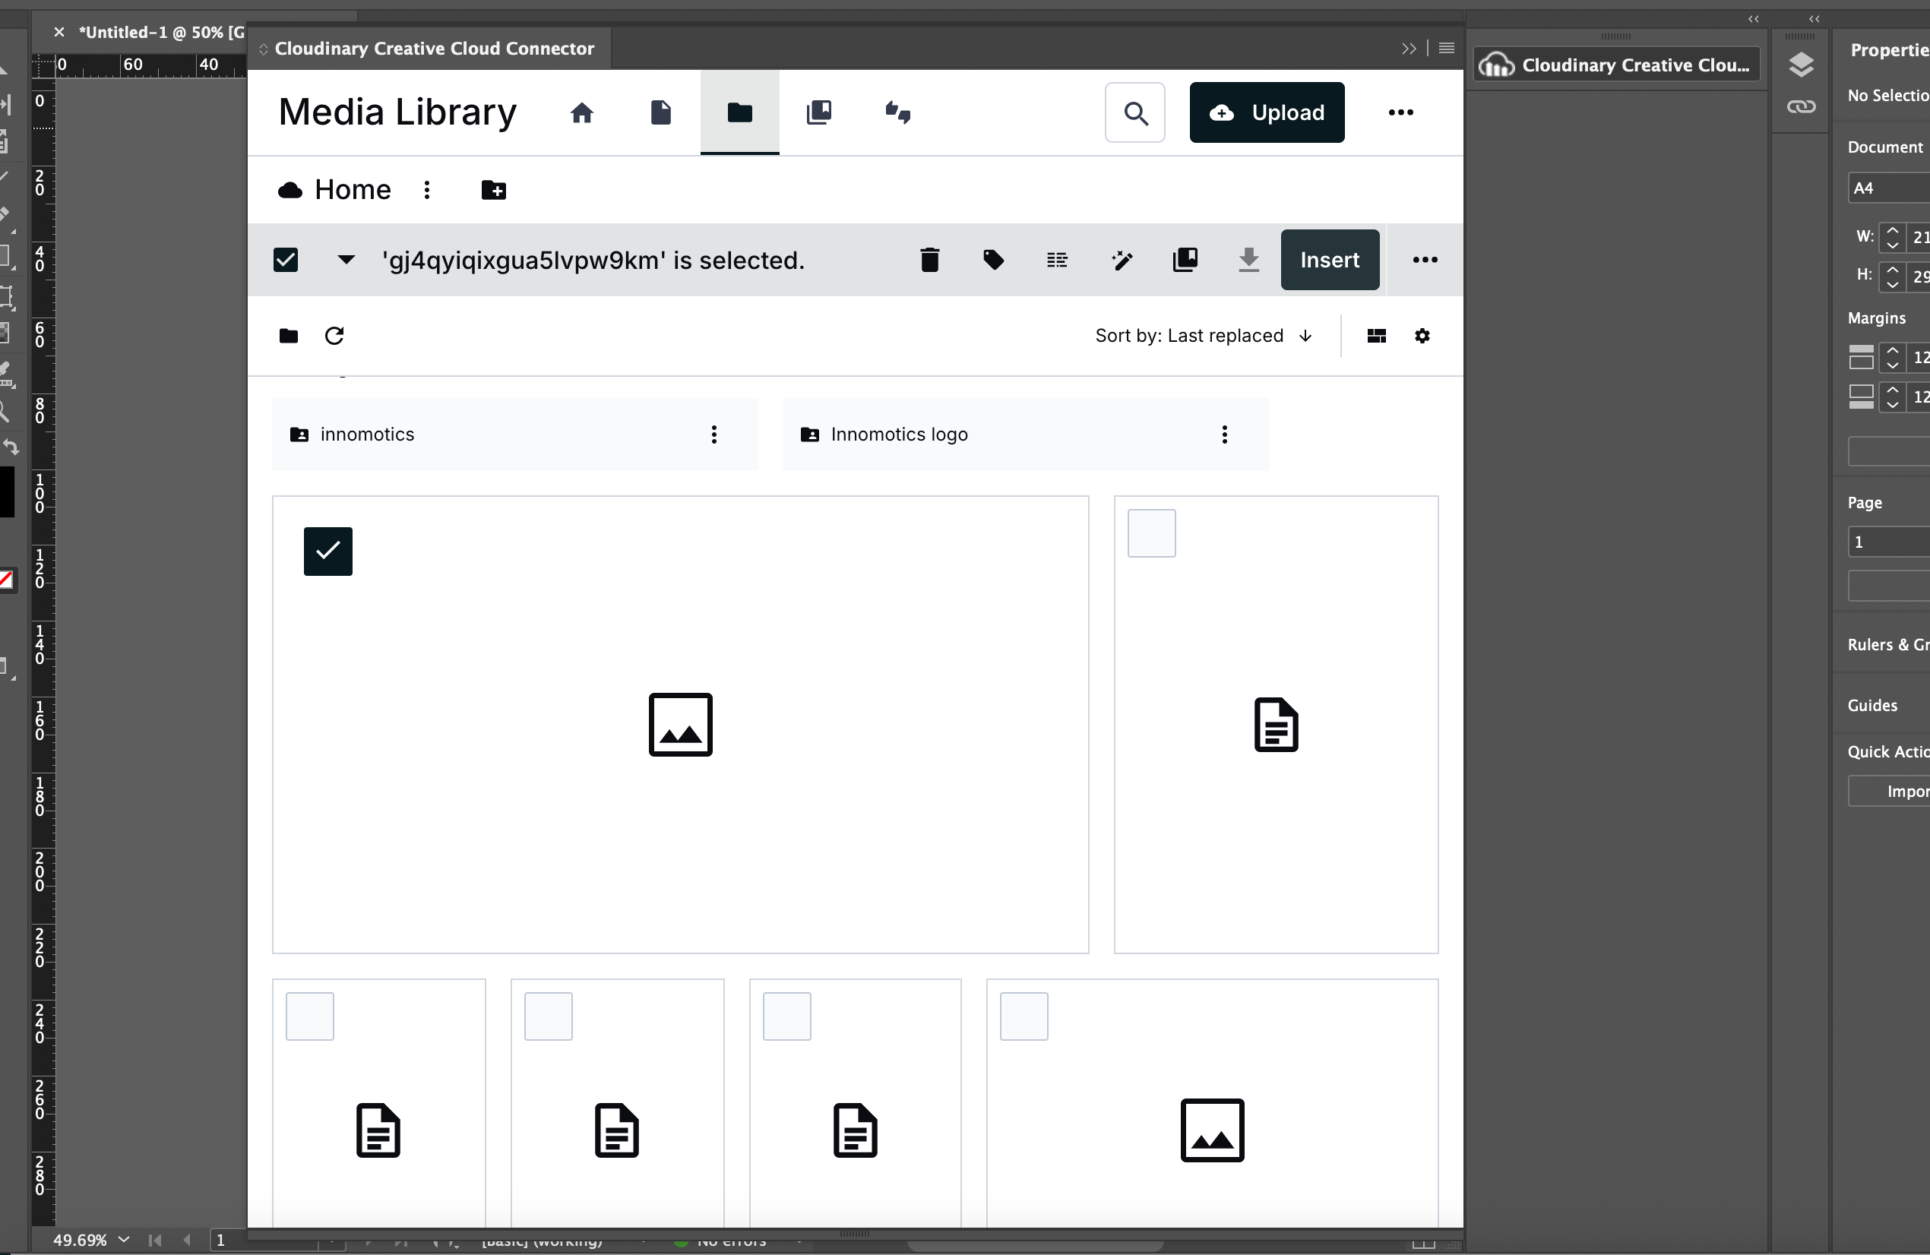Uncheck the selected image asset checkbox
Viewport: 1930px width, 1255px height.
(x=327, y=552)
